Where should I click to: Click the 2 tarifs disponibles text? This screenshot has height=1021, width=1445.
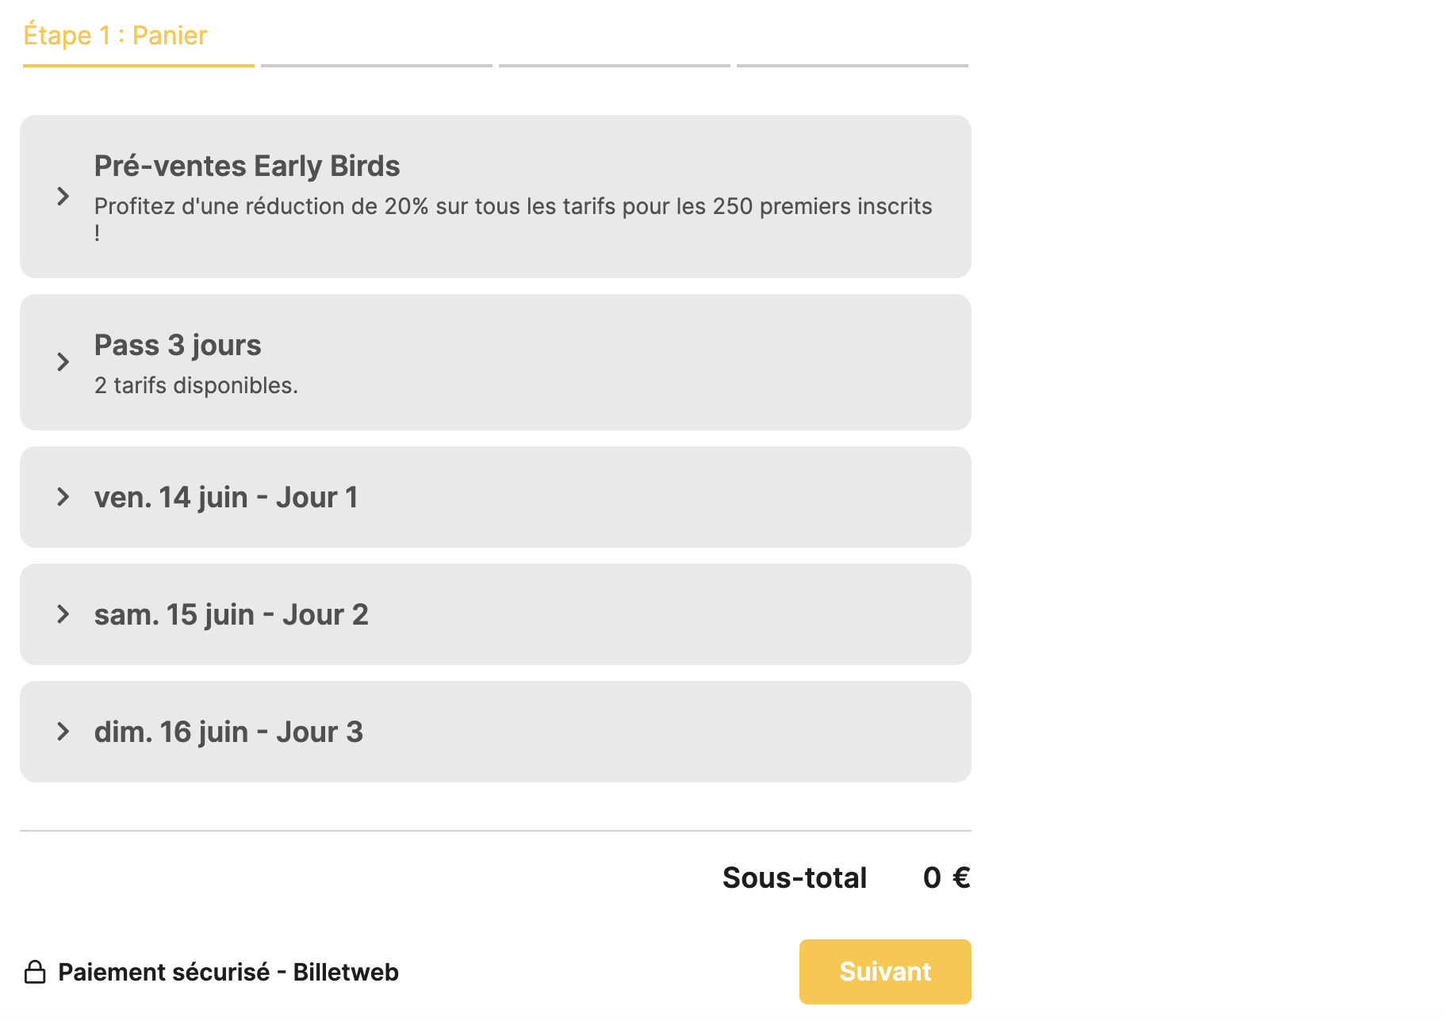coord(196,386)
